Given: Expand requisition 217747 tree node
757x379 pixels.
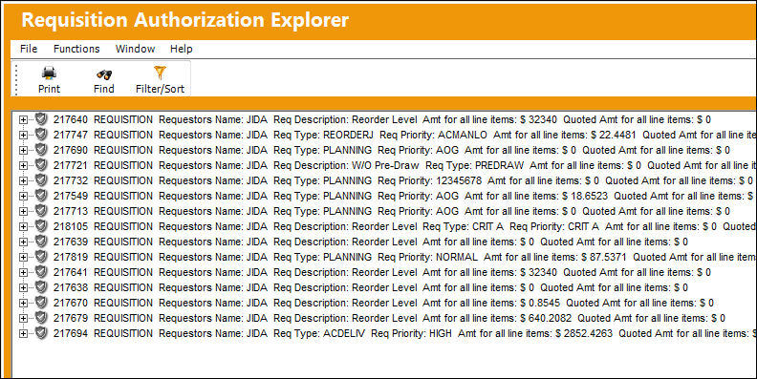Looking at the screenshot, I should (x=23, y=136).
